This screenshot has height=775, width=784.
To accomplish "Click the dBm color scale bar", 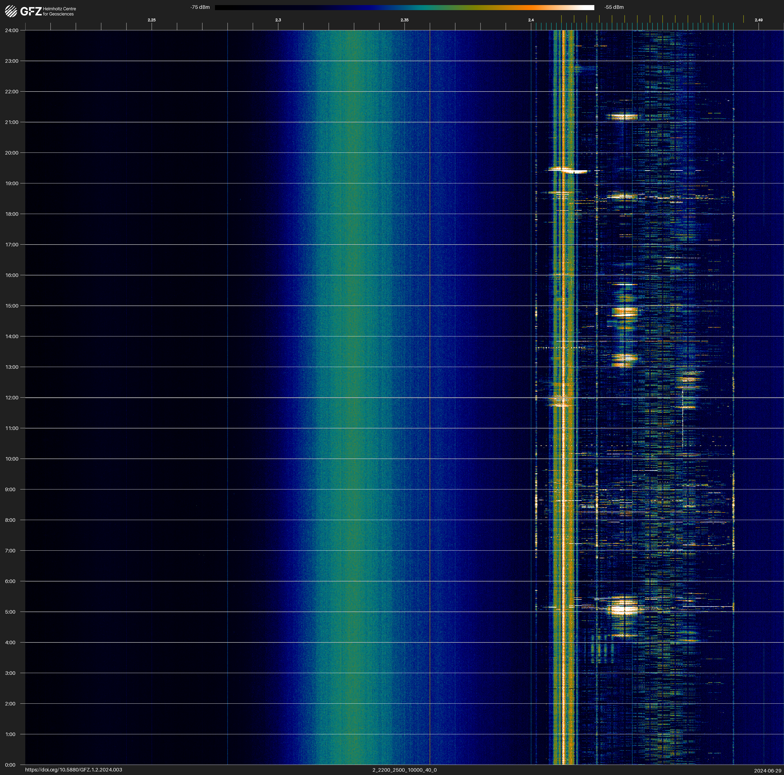I will [404, 7].
